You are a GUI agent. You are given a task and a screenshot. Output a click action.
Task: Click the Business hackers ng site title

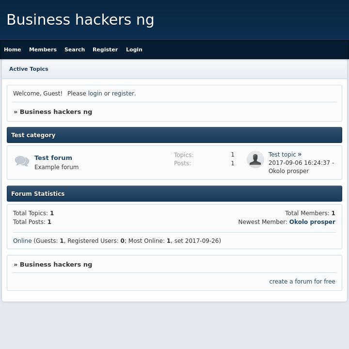[x=80, y=20]
